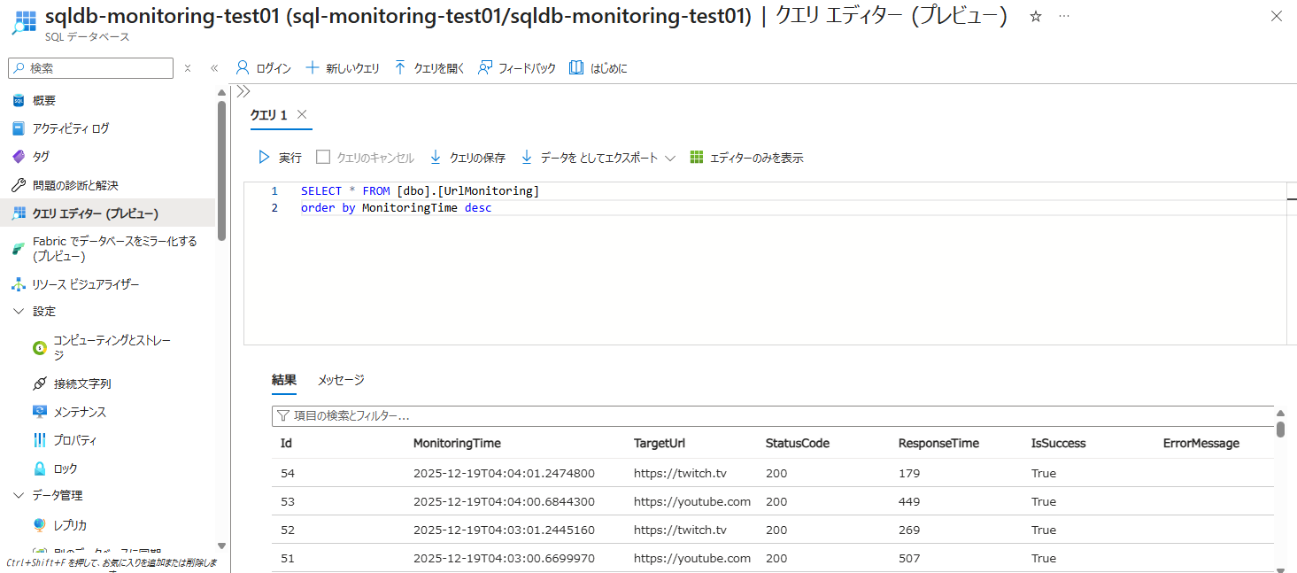Show editor only using grid icon

pyautogui.click(x=697, y=158)
